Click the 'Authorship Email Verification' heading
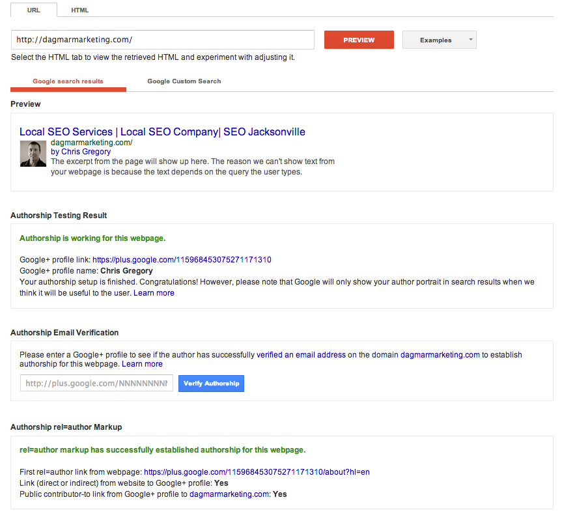The width and height of the screenshot is (562, 519). click(64, 333)
